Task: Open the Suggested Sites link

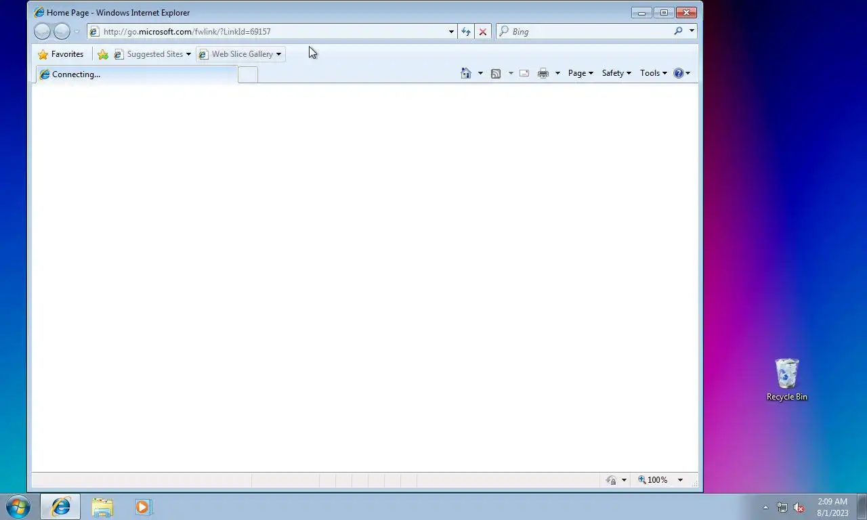Action: 152,54
